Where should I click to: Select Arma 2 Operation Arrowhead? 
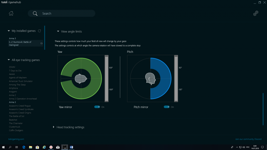(23, 99)
